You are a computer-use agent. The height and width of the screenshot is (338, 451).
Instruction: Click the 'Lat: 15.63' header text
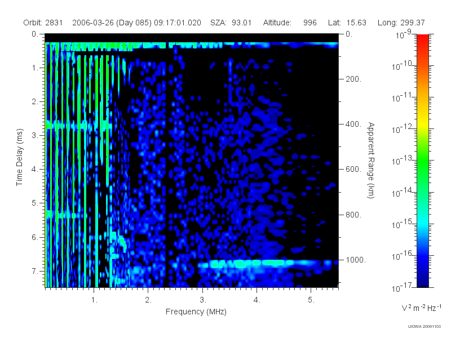pyautogui.click(x=347, y=23)
